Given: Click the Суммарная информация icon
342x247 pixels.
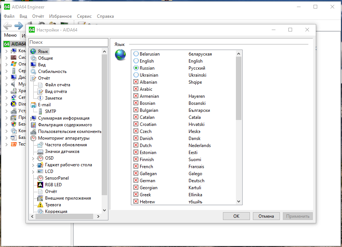Looking at the screenshot, I should pos(33,118).
